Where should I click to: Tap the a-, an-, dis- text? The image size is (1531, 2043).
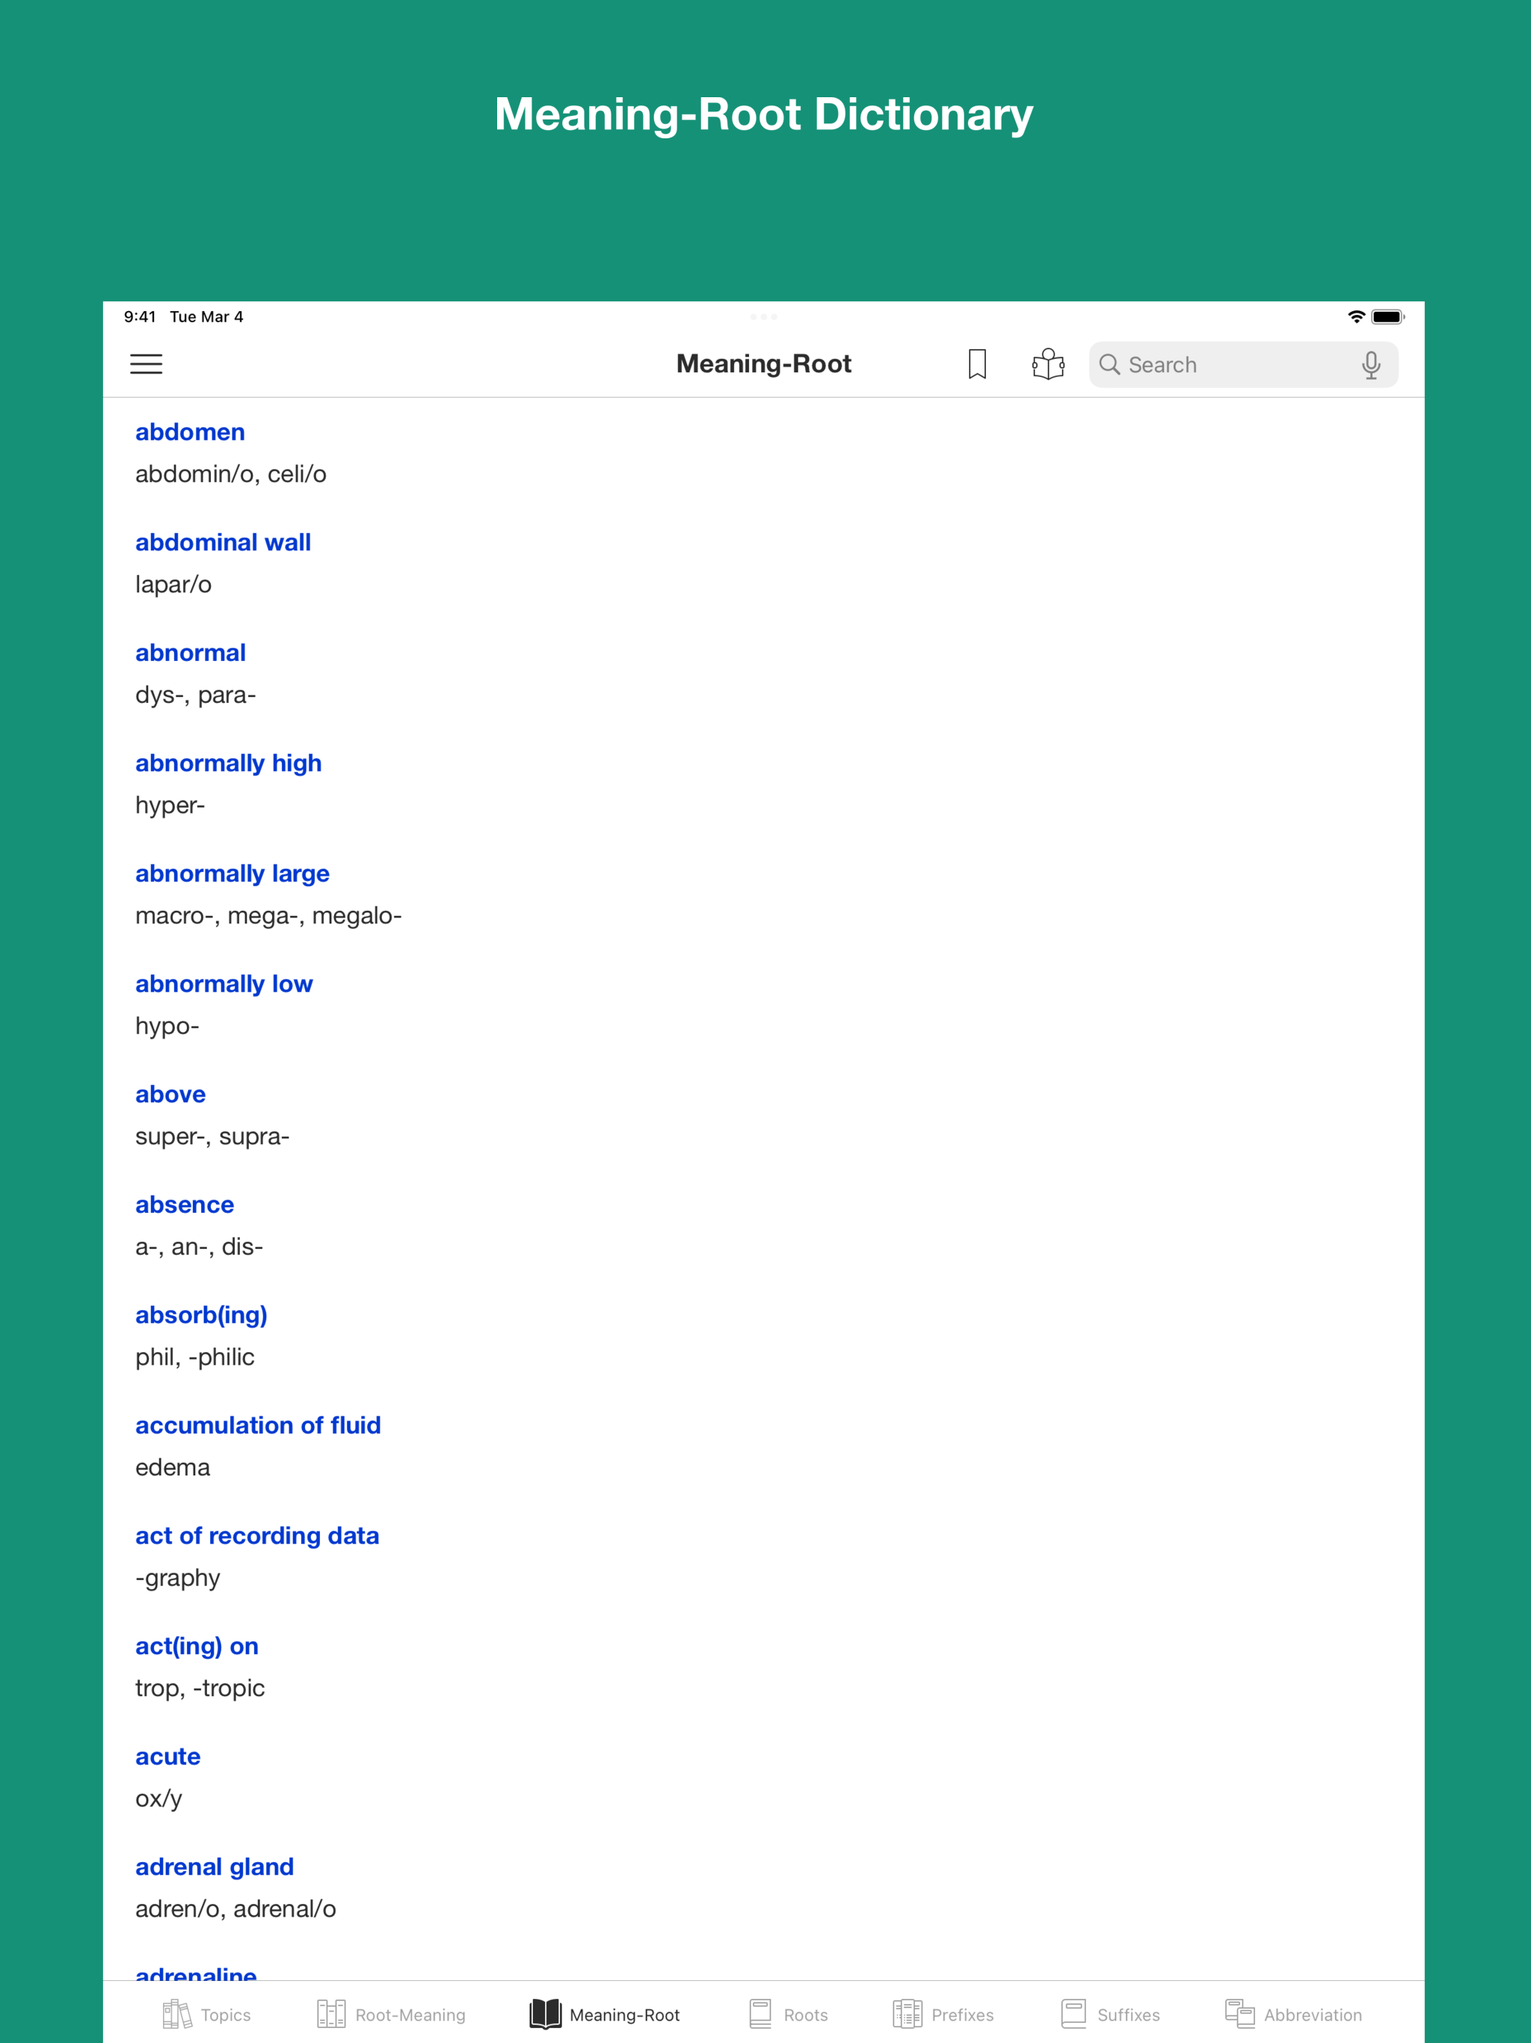coord(200,1247)
